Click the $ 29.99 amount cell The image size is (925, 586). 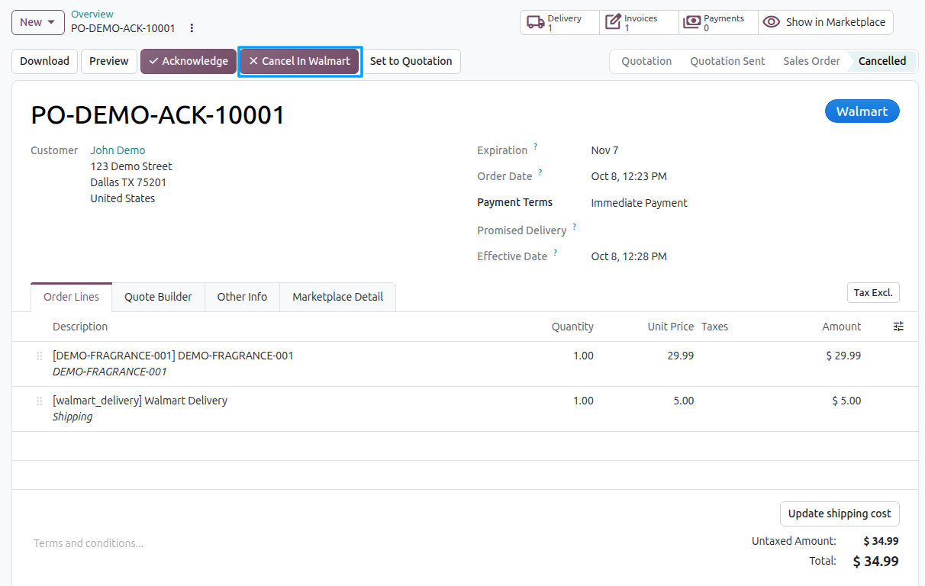tap(843, 356)
